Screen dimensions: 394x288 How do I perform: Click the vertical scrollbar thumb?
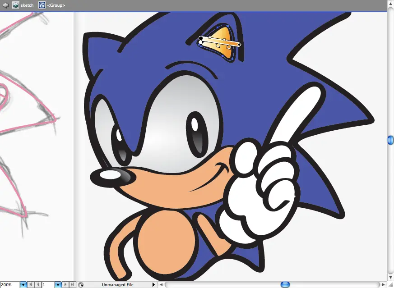click(x=390, y=140)
